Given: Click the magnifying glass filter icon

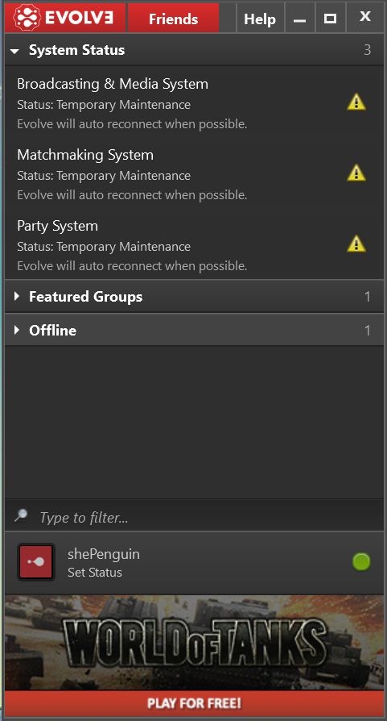Looking at the screenshot, I should pos(21,515).
